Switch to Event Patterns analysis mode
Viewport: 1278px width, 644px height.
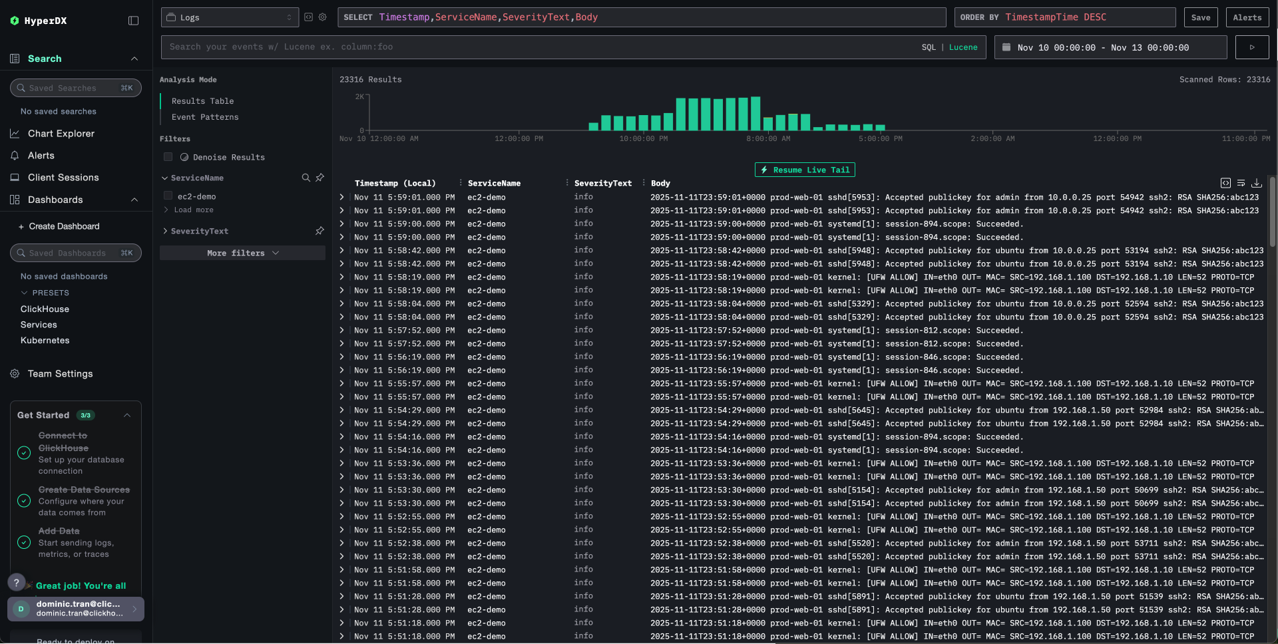pyautogui.click(x=204, y=117)
